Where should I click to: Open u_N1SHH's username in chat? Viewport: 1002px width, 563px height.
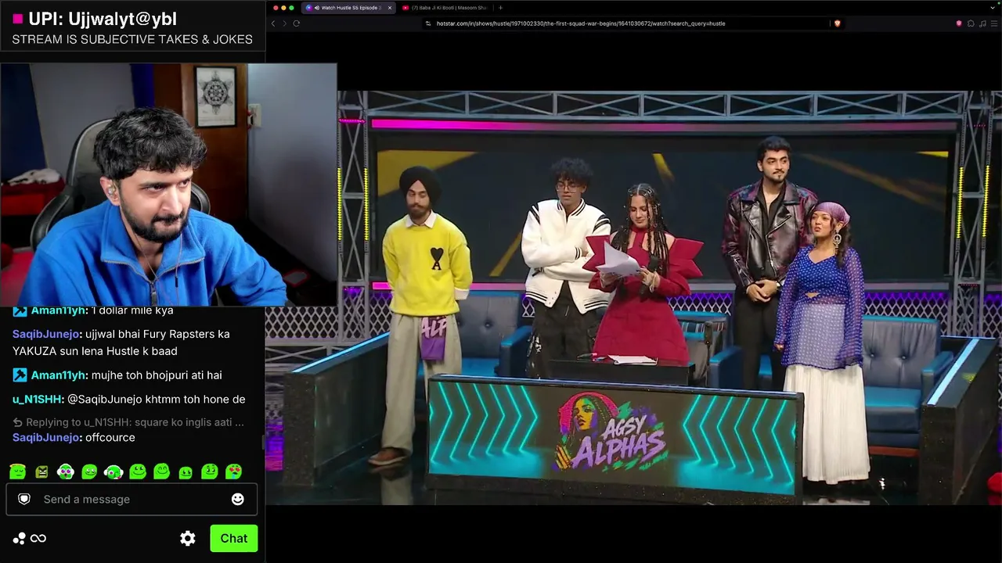(x=38, y=400)
